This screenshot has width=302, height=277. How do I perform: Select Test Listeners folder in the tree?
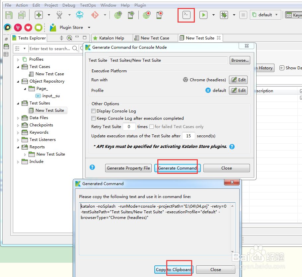pos(42,140)
